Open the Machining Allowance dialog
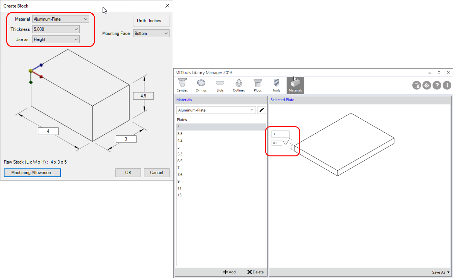The height and width of the screenshot is (278, 453). click(x=32, y=173)
